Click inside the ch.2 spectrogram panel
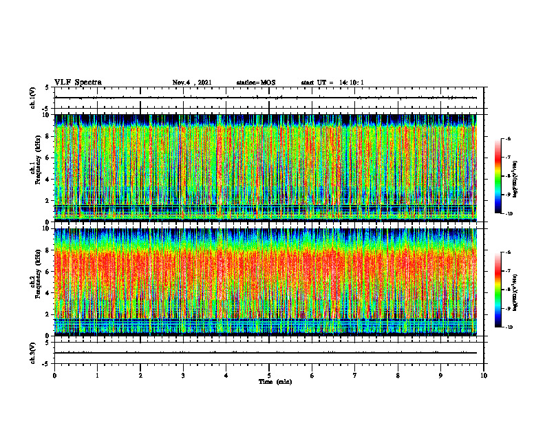 pos(266,282)
